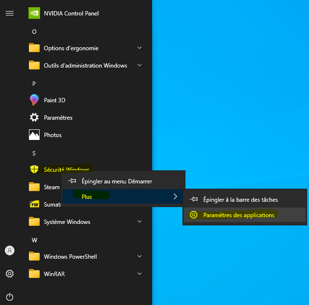Open the Windows PowerShell folder icon
The image size is (309, 305).
click(x=34, y=256)
